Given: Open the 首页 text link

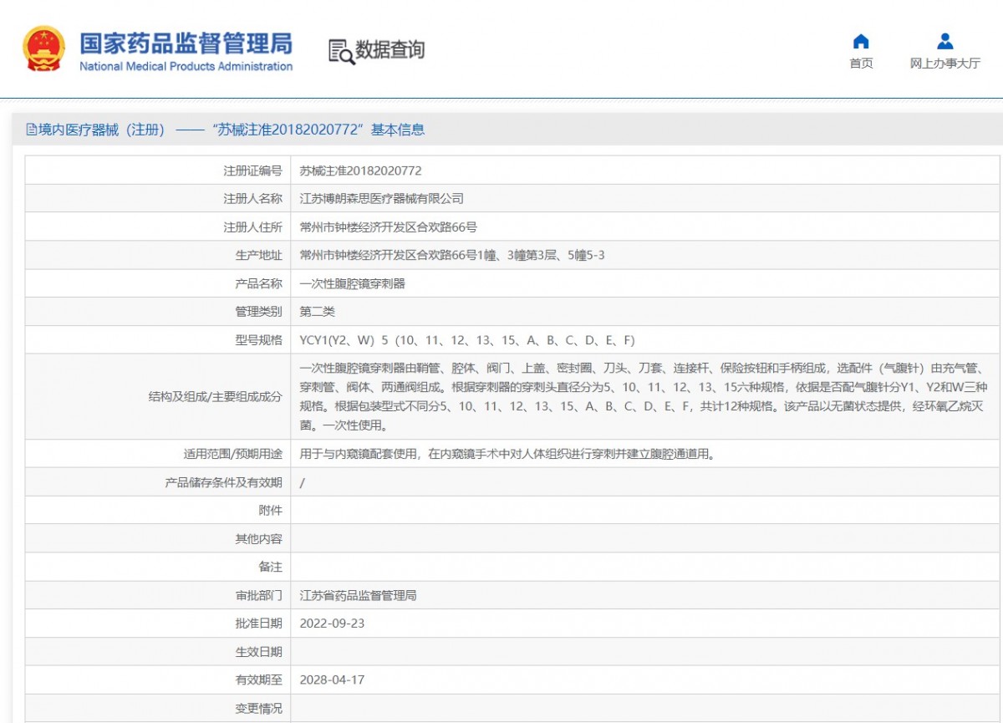Looking at the screenshot, I should [861, 64].
